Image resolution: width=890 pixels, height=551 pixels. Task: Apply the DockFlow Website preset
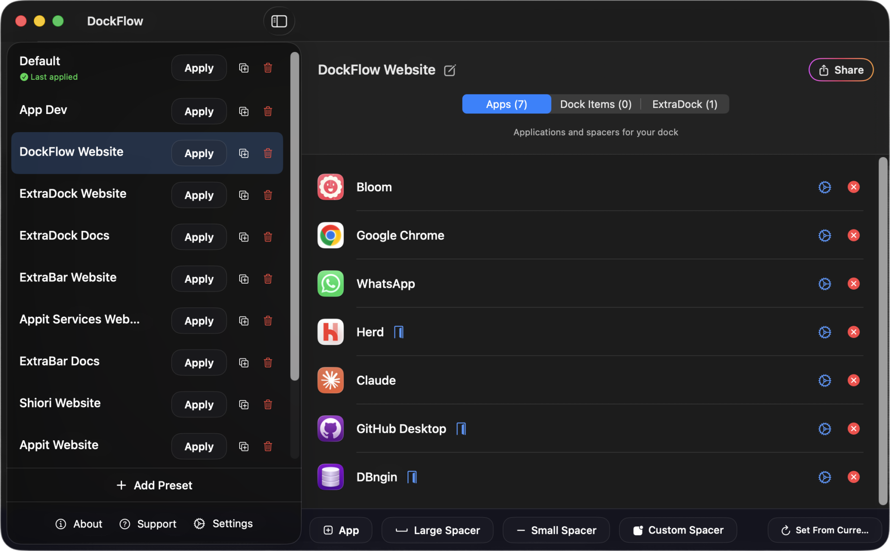(199, 153)
